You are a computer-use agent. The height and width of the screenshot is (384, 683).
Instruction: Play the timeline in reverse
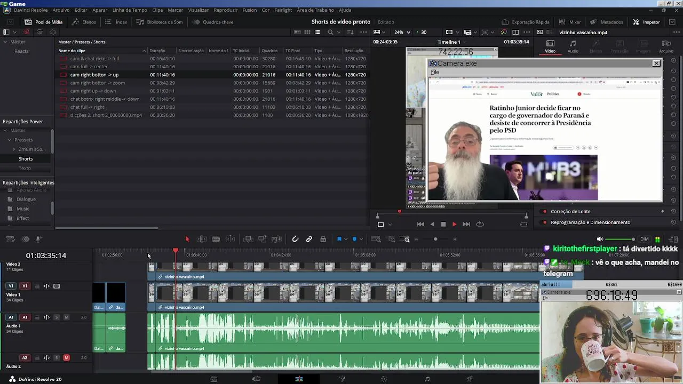pyautogui.click(x=432, y=225)
